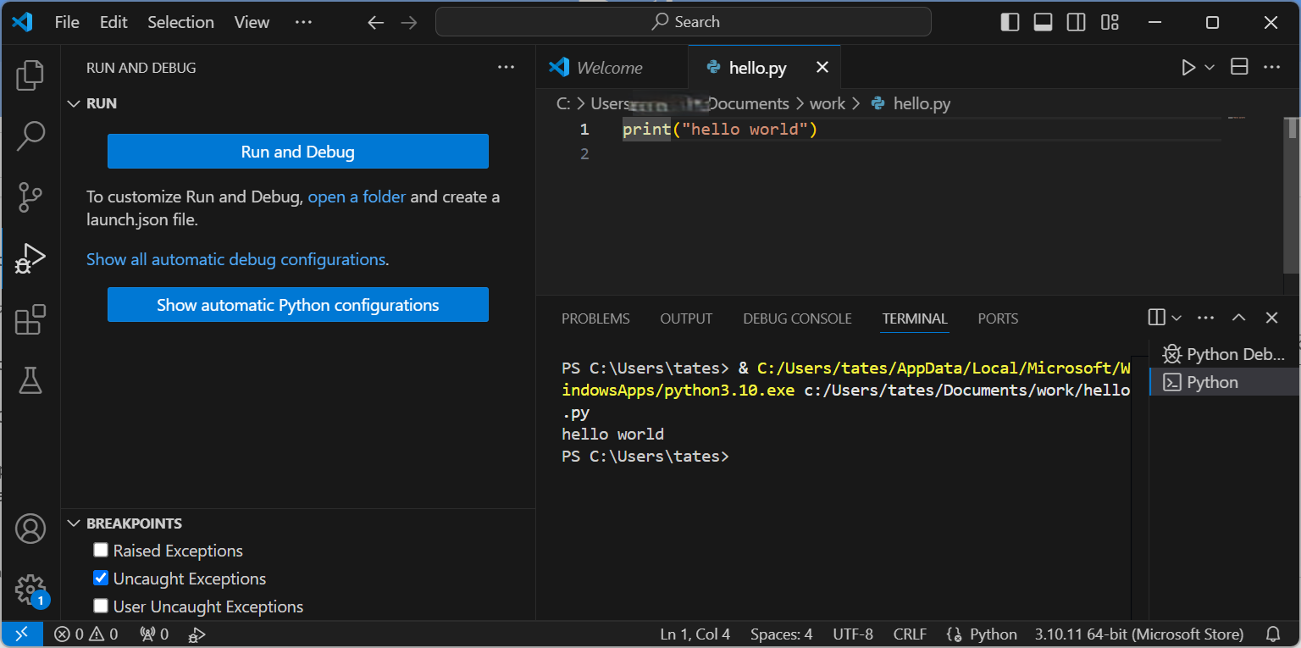Open launch profile dropdown beside split terminal
The height and width of the screenshot is (648, 1301).
(x=1176, y=318)
